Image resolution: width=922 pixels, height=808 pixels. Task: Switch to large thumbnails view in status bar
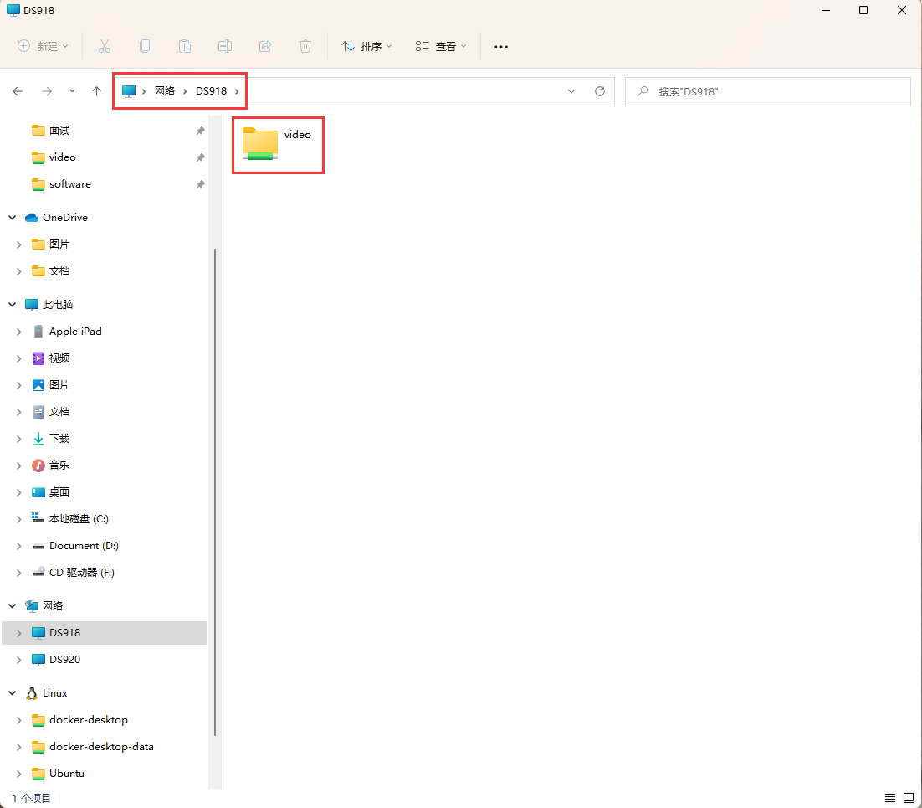pyautogui.click(x=909, y=798)
